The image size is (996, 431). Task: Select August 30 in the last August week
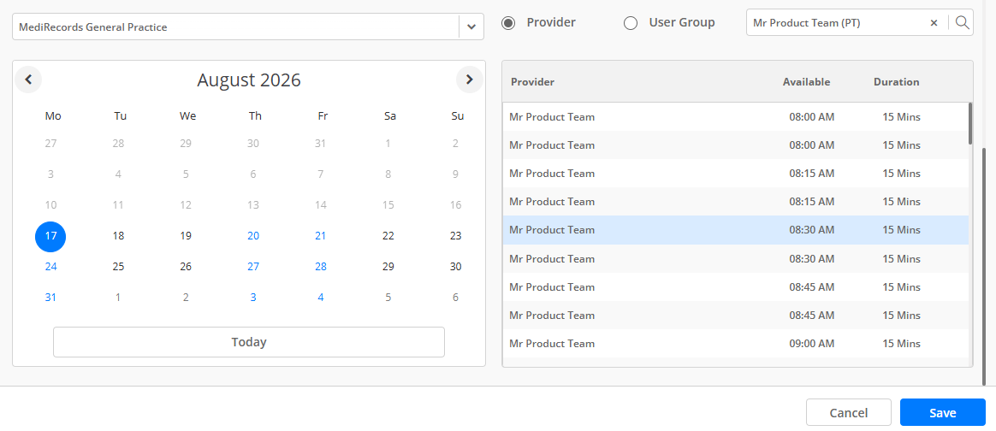455,267
